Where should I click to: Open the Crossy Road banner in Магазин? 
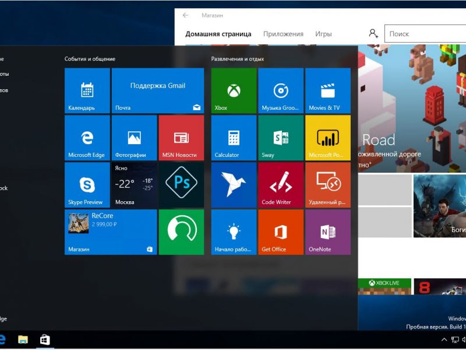(412, 108)
